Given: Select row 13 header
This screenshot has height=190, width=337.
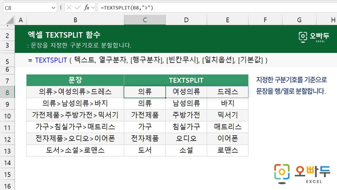Looking at the screenshot, I should 7,150.
